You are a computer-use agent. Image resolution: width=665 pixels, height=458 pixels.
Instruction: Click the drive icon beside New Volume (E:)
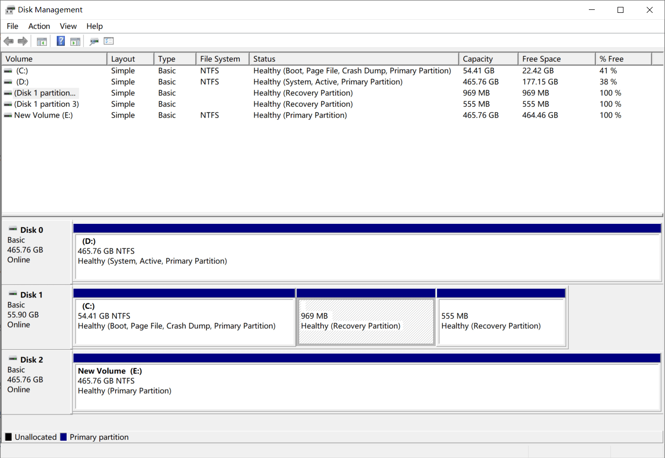tap(7, 115)
